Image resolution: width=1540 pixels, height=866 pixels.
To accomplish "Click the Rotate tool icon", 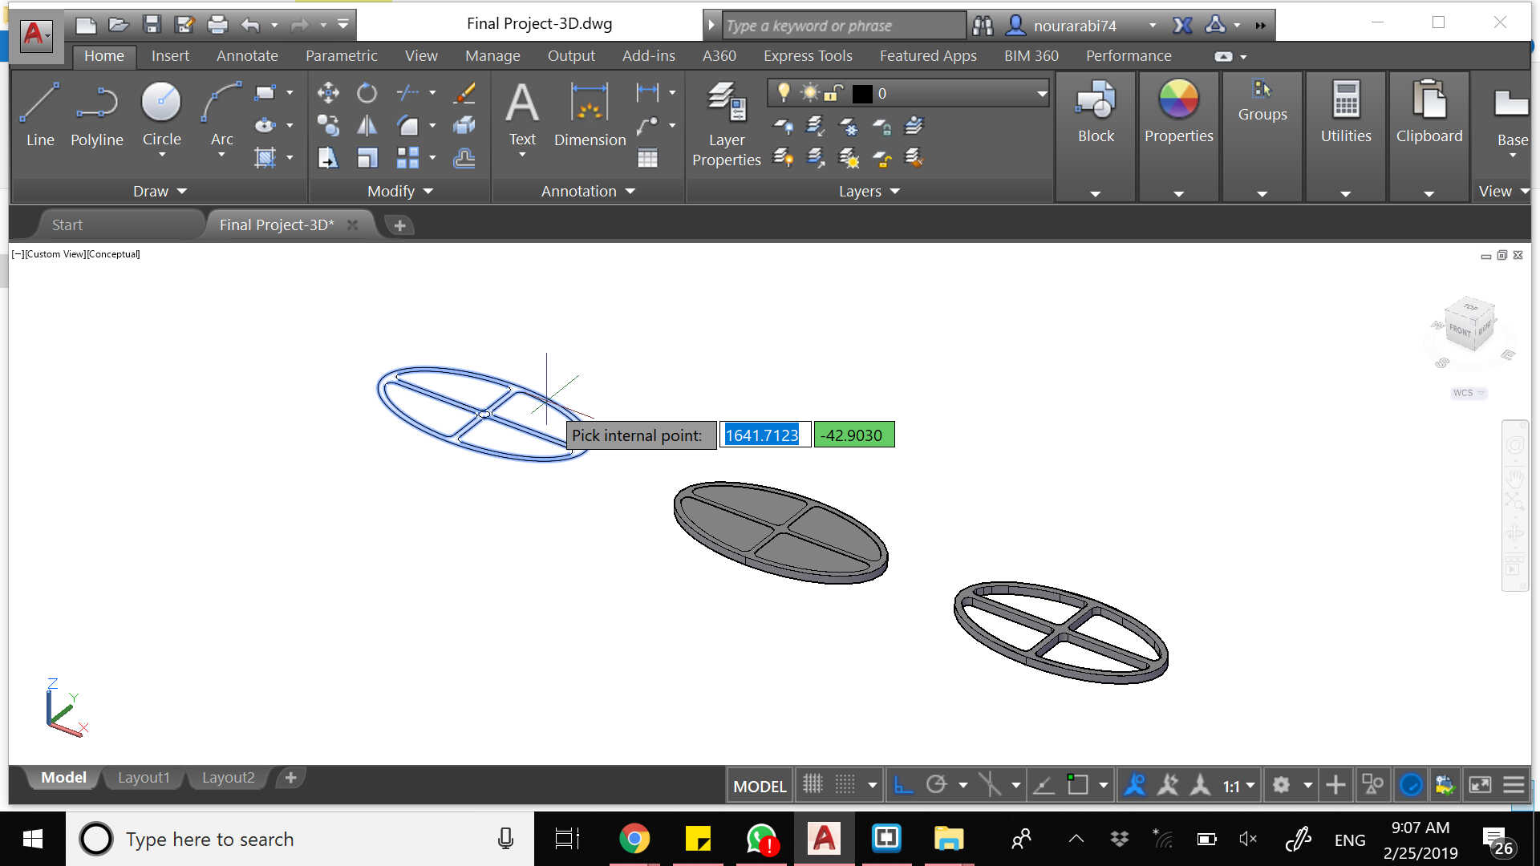I will click(x=367, y=93).
